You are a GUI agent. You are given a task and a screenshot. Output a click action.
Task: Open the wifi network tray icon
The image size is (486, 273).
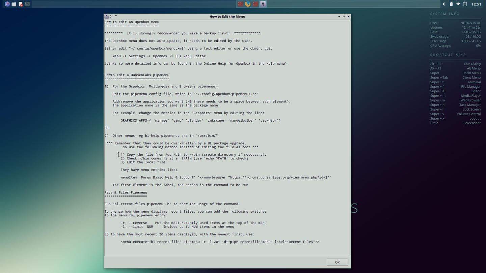pos(458,4)
